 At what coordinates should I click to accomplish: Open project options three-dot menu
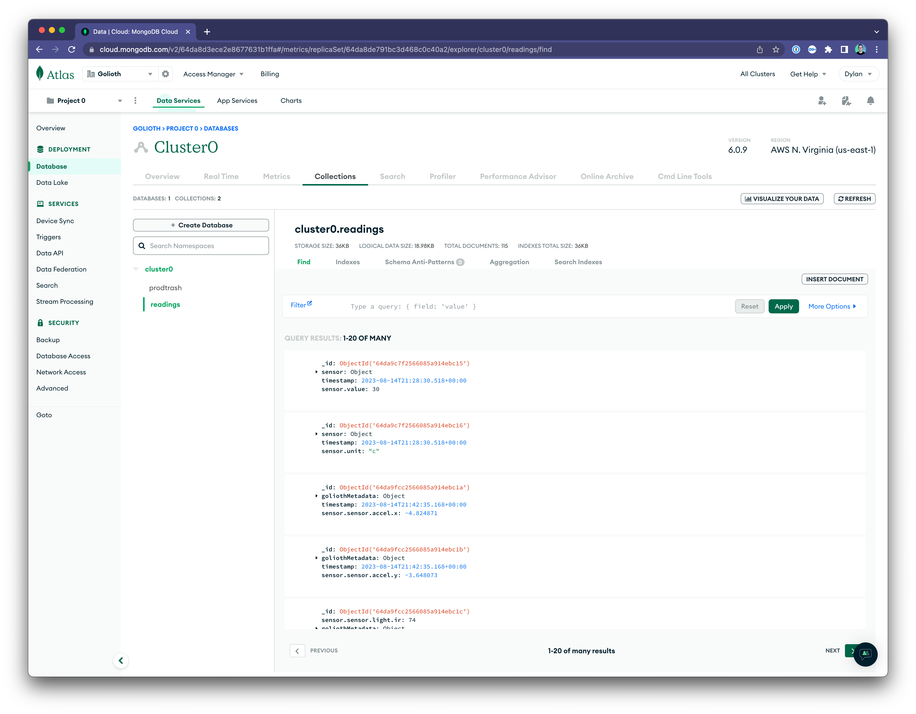pos(135,101)
